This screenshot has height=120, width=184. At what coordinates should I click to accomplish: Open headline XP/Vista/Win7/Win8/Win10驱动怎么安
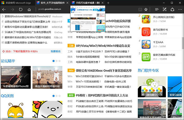(103, 46)
